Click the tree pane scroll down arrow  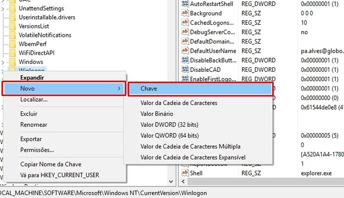coord(171,182)
